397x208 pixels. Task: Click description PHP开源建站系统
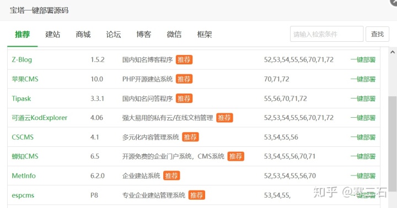147,79
